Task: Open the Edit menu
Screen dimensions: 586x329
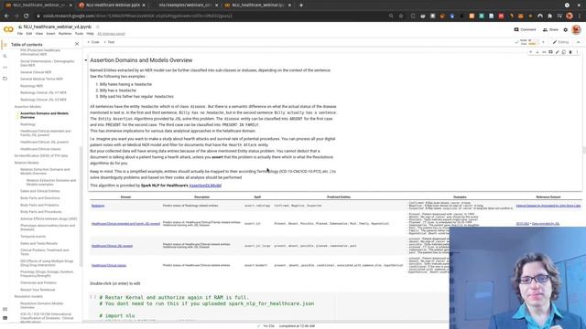Action: click(x=29, y=34)
